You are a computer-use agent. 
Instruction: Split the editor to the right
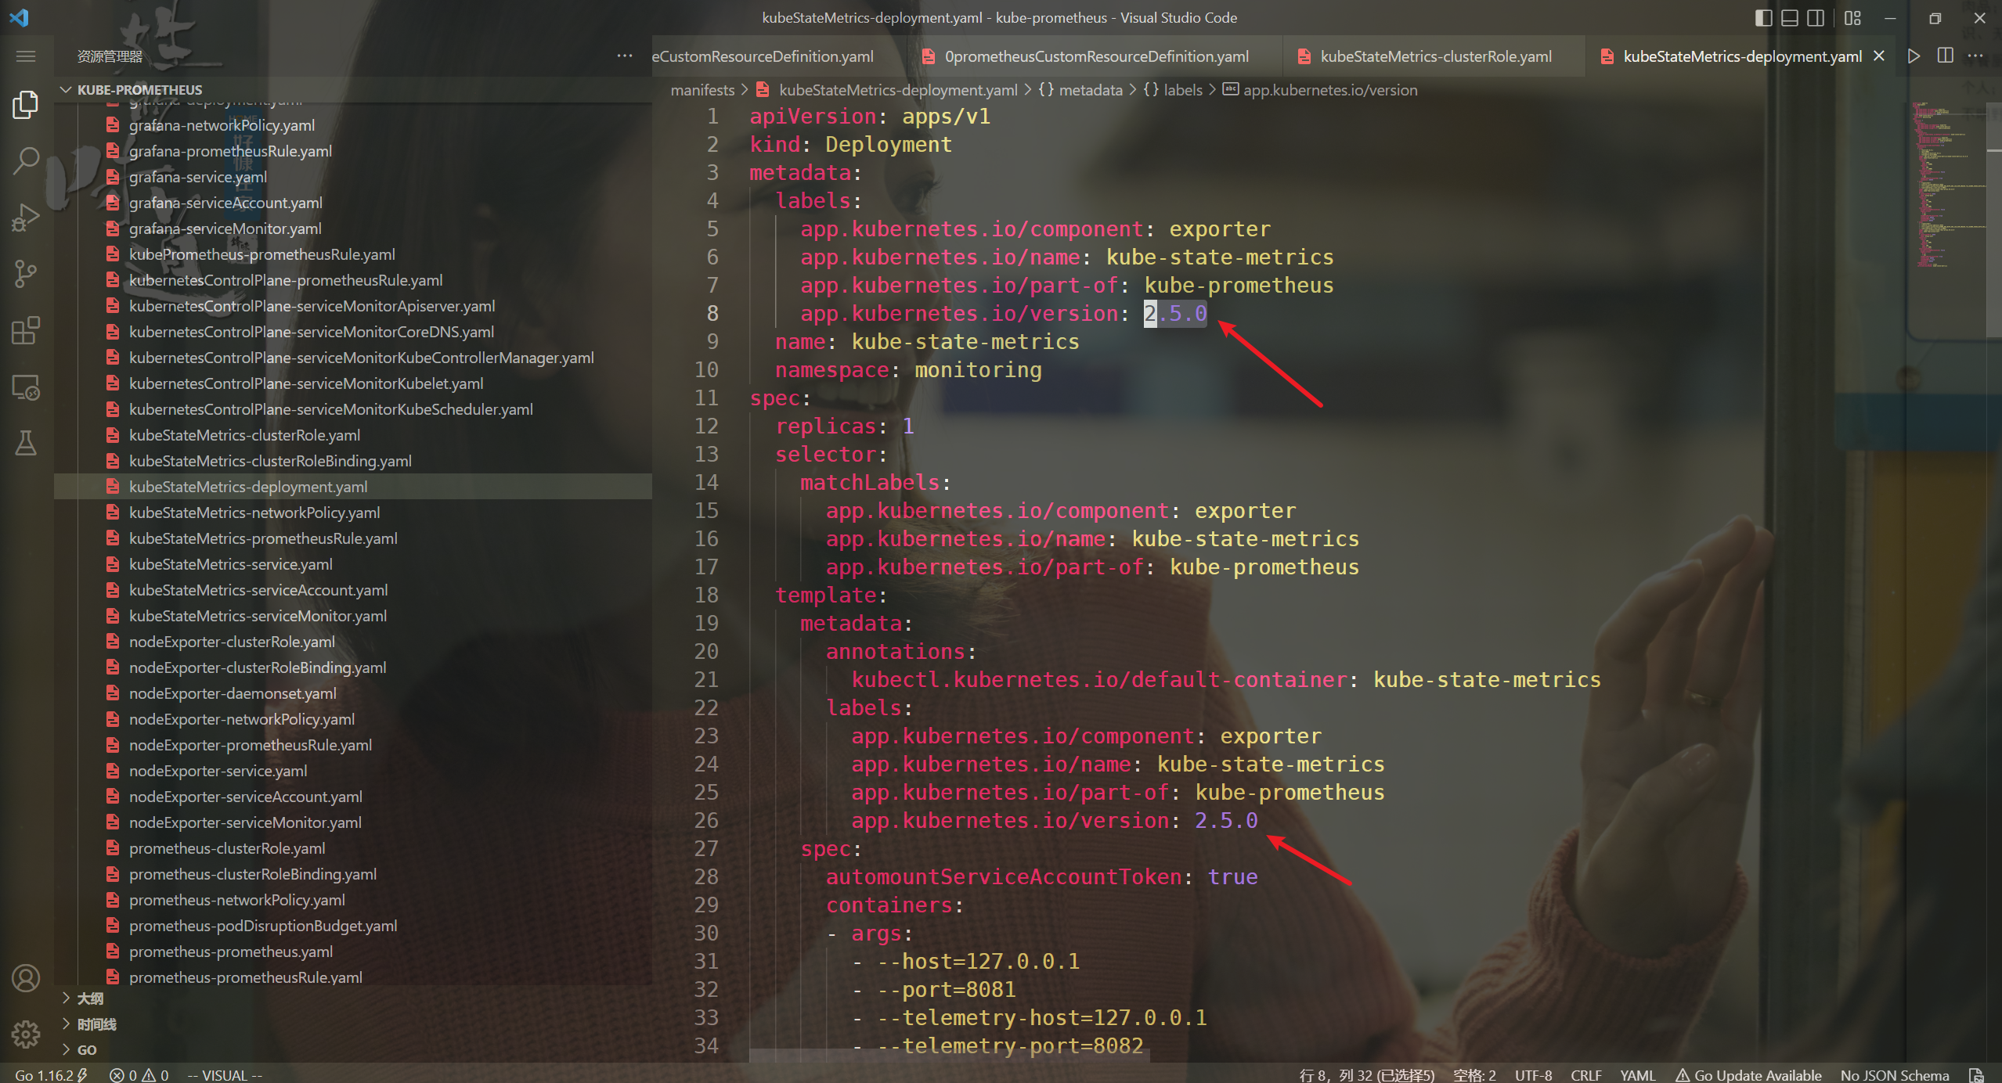(x=1945, y=56)
